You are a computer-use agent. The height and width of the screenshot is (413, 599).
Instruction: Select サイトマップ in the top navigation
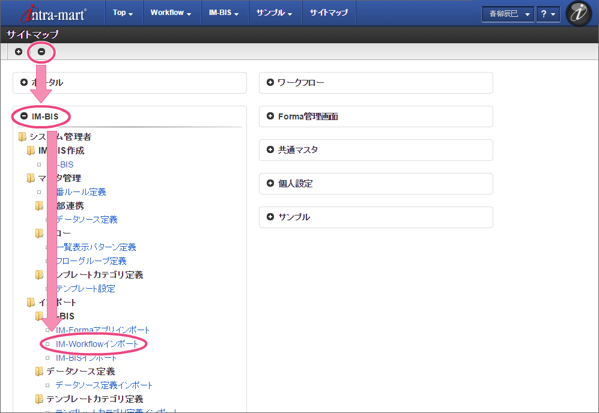pos(329,13)
